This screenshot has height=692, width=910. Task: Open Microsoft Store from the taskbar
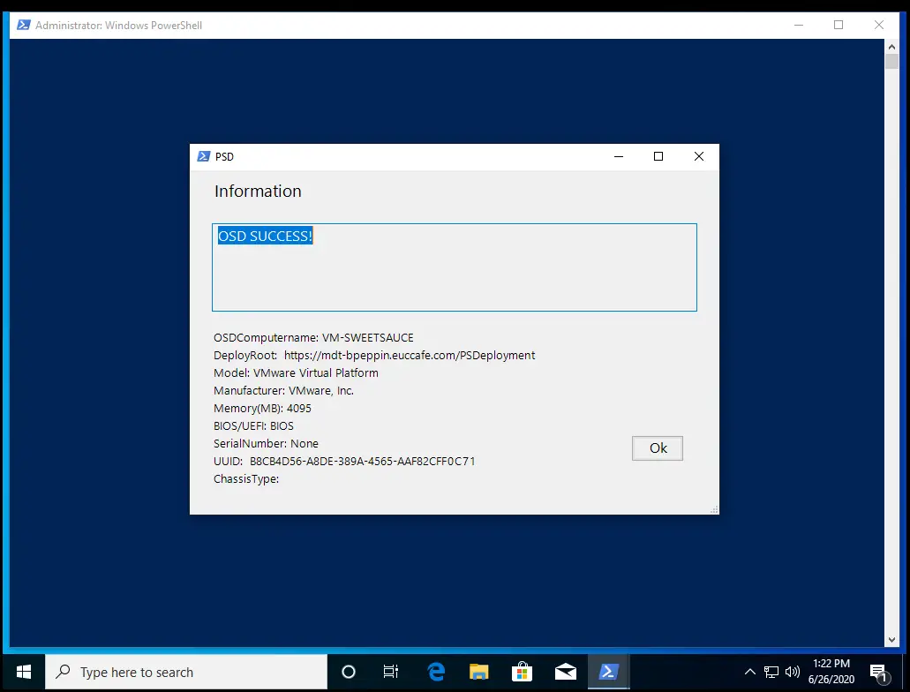(x=522, y=672)
